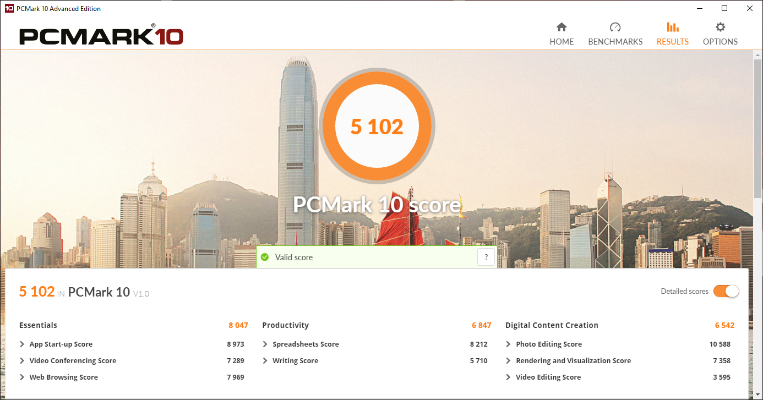Click the scrollbar up arrow
This screenshot has width=763, height=400.
(758, 54)
